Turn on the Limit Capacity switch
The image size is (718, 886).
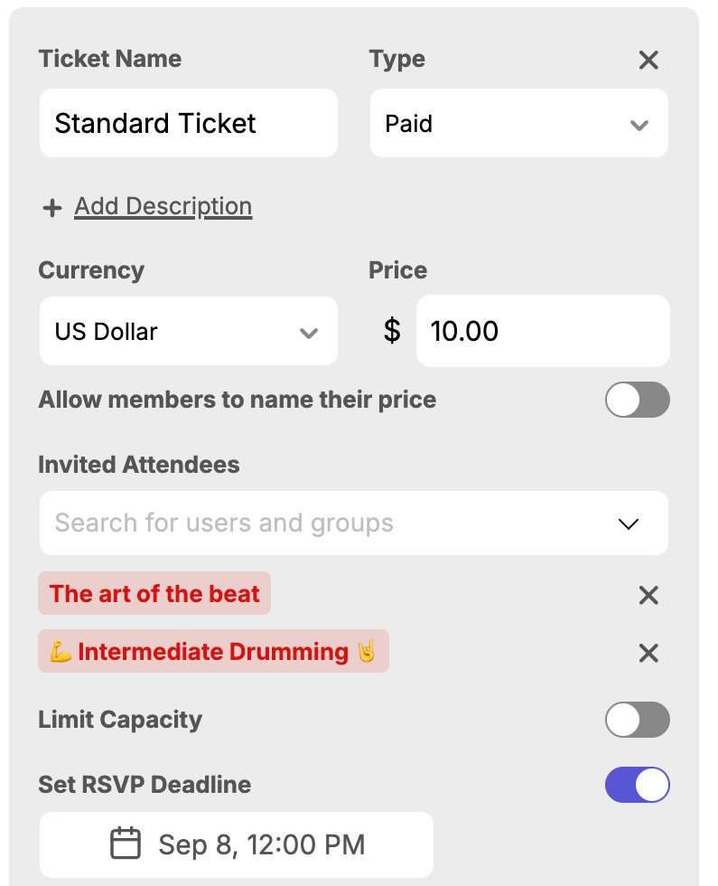point(637,720)
